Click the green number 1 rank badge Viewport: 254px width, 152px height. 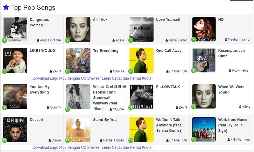pos(4,40)
